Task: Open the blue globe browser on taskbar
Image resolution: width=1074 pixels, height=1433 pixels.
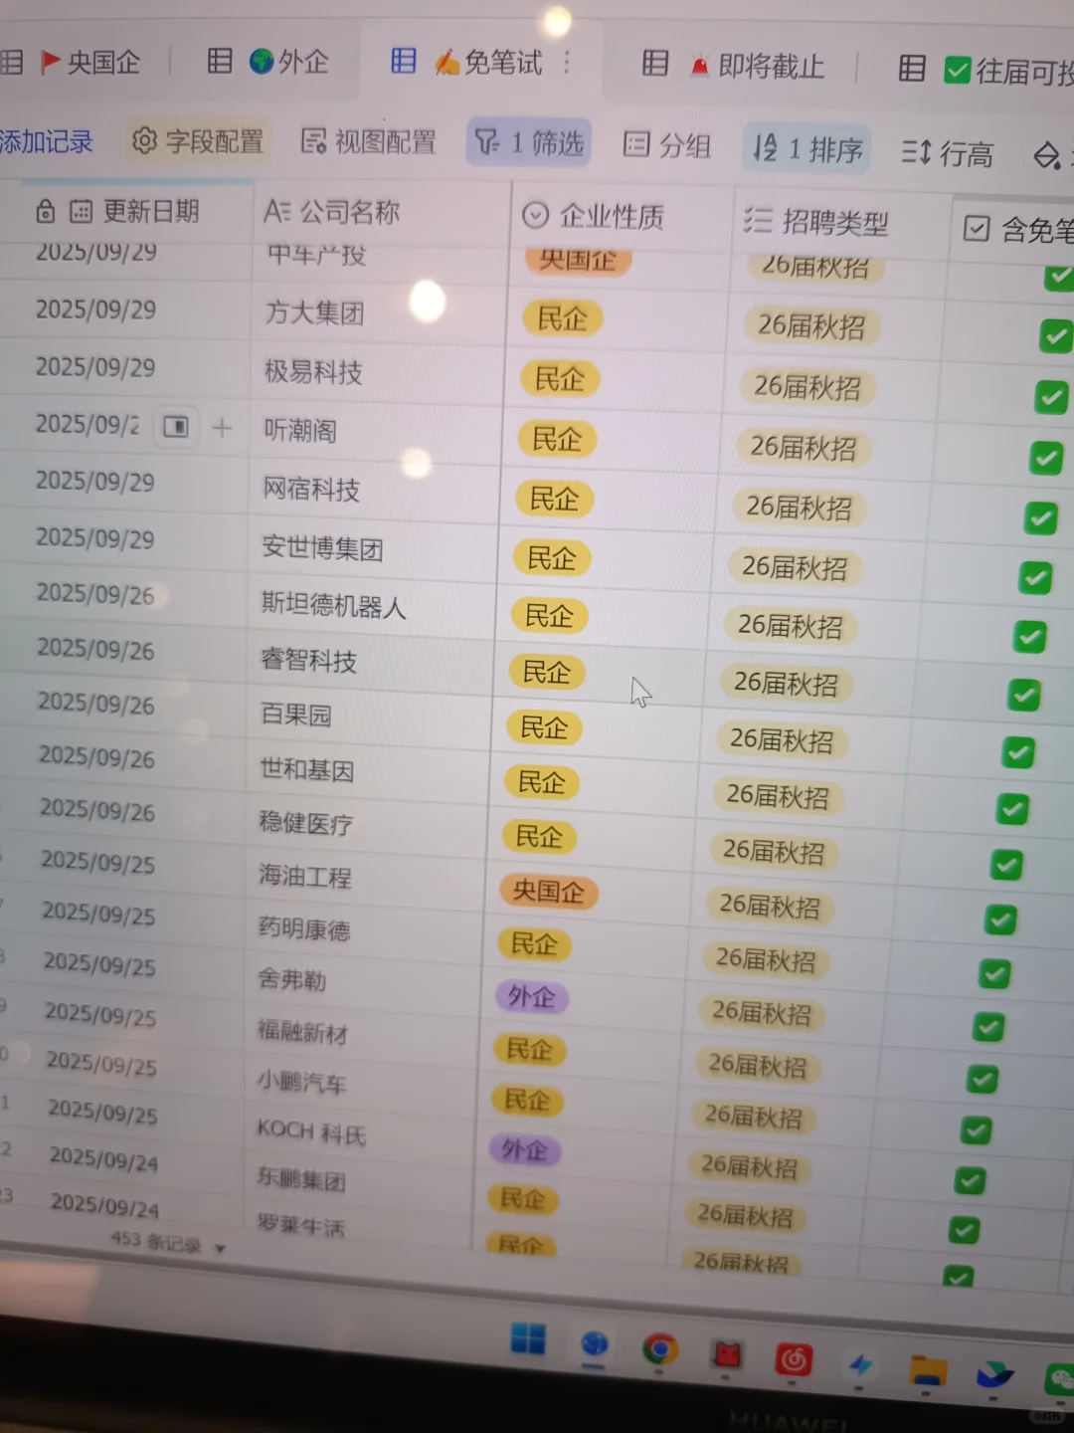Action: pos(594,1345)
